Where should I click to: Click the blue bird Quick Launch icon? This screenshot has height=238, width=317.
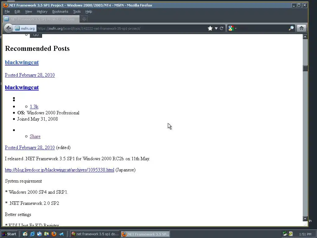click(61, 234)
